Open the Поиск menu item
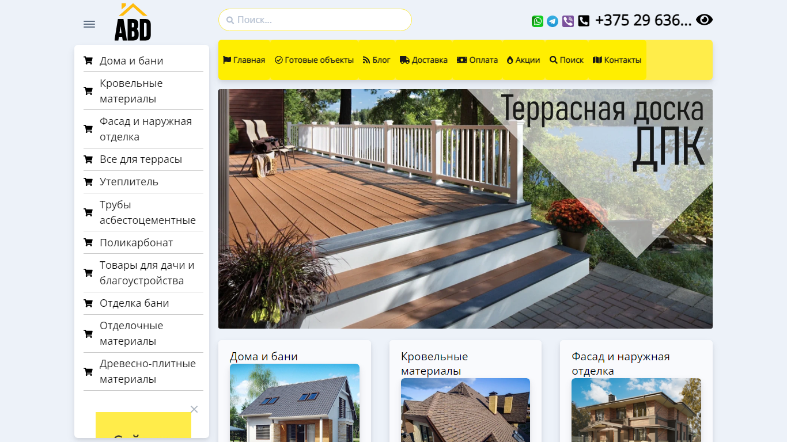The image size is (787, 442). (567, 60)
